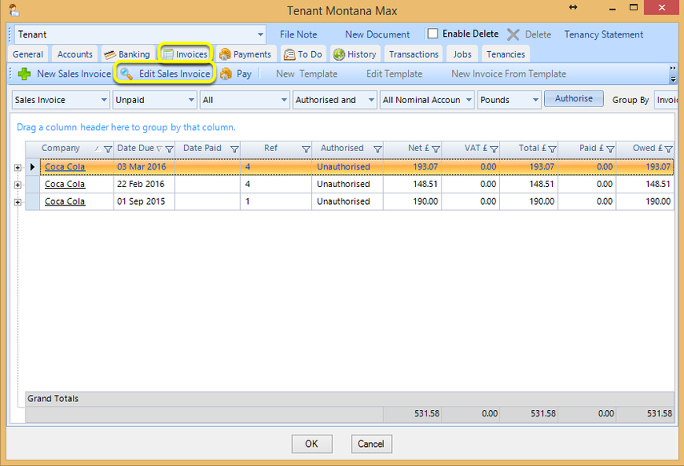Viewport: 684px width, 466px height.
Task: Open the Unpaid status dropdown
Action: tap(154, 100)
